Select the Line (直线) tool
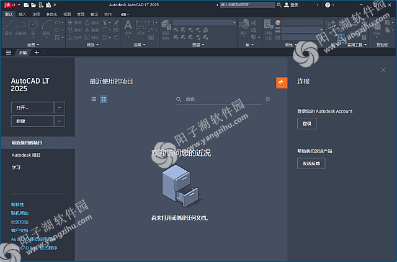397x262 pixels. (x=8, y=28)
